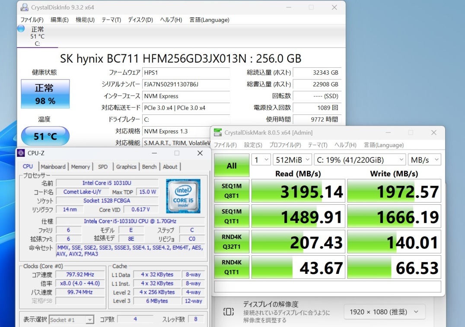Switch to the SPD tab in CPU-Z
The height and width of the screenshot is (327, 465).
tap(103, 167)
